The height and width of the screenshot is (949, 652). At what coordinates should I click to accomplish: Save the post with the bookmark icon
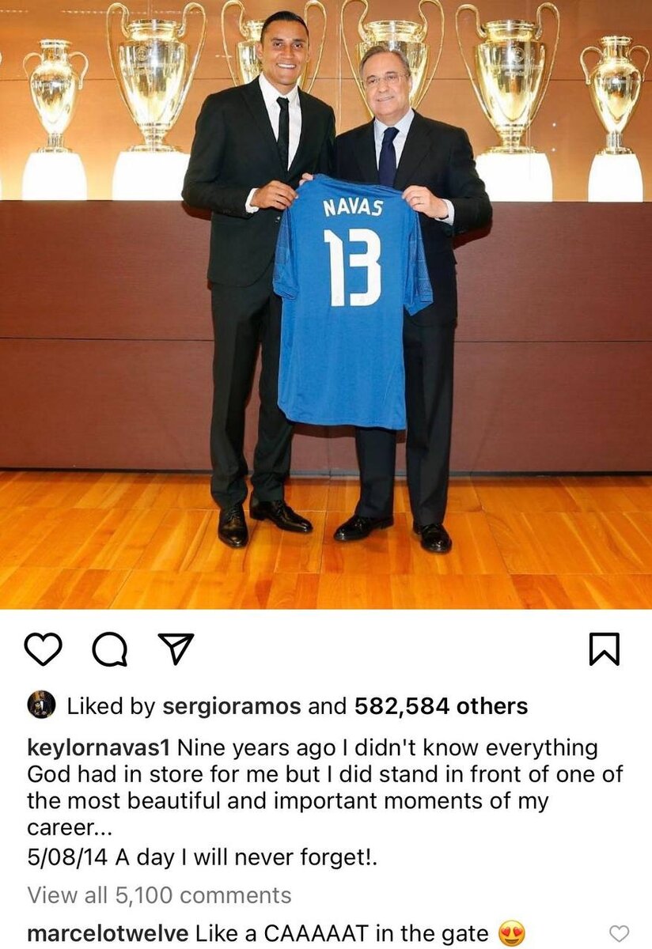pos(605,649)
